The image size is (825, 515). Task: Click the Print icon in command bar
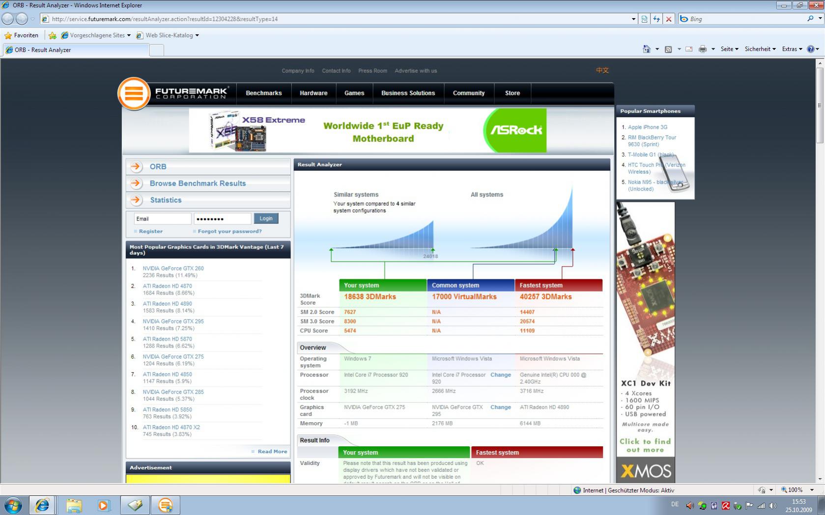pyautogui.click(x=703, y=49)
